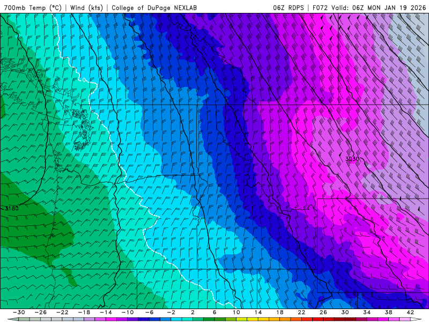
Task: Click the 30 colorbar scale value
Action: click(345, 312)
